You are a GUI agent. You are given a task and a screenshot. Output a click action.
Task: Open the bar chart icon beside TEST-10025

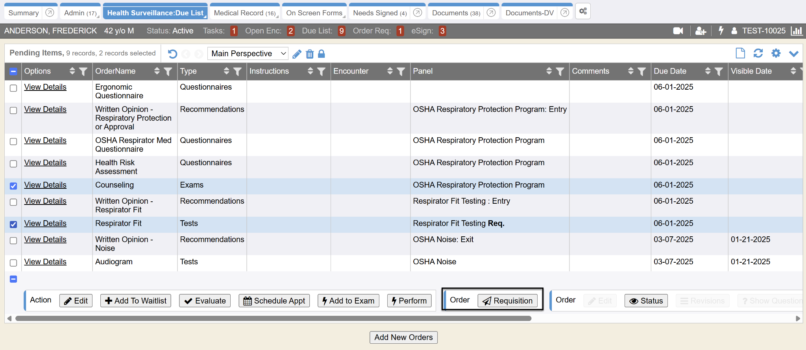pyautogui.click(x=797, y=31)
